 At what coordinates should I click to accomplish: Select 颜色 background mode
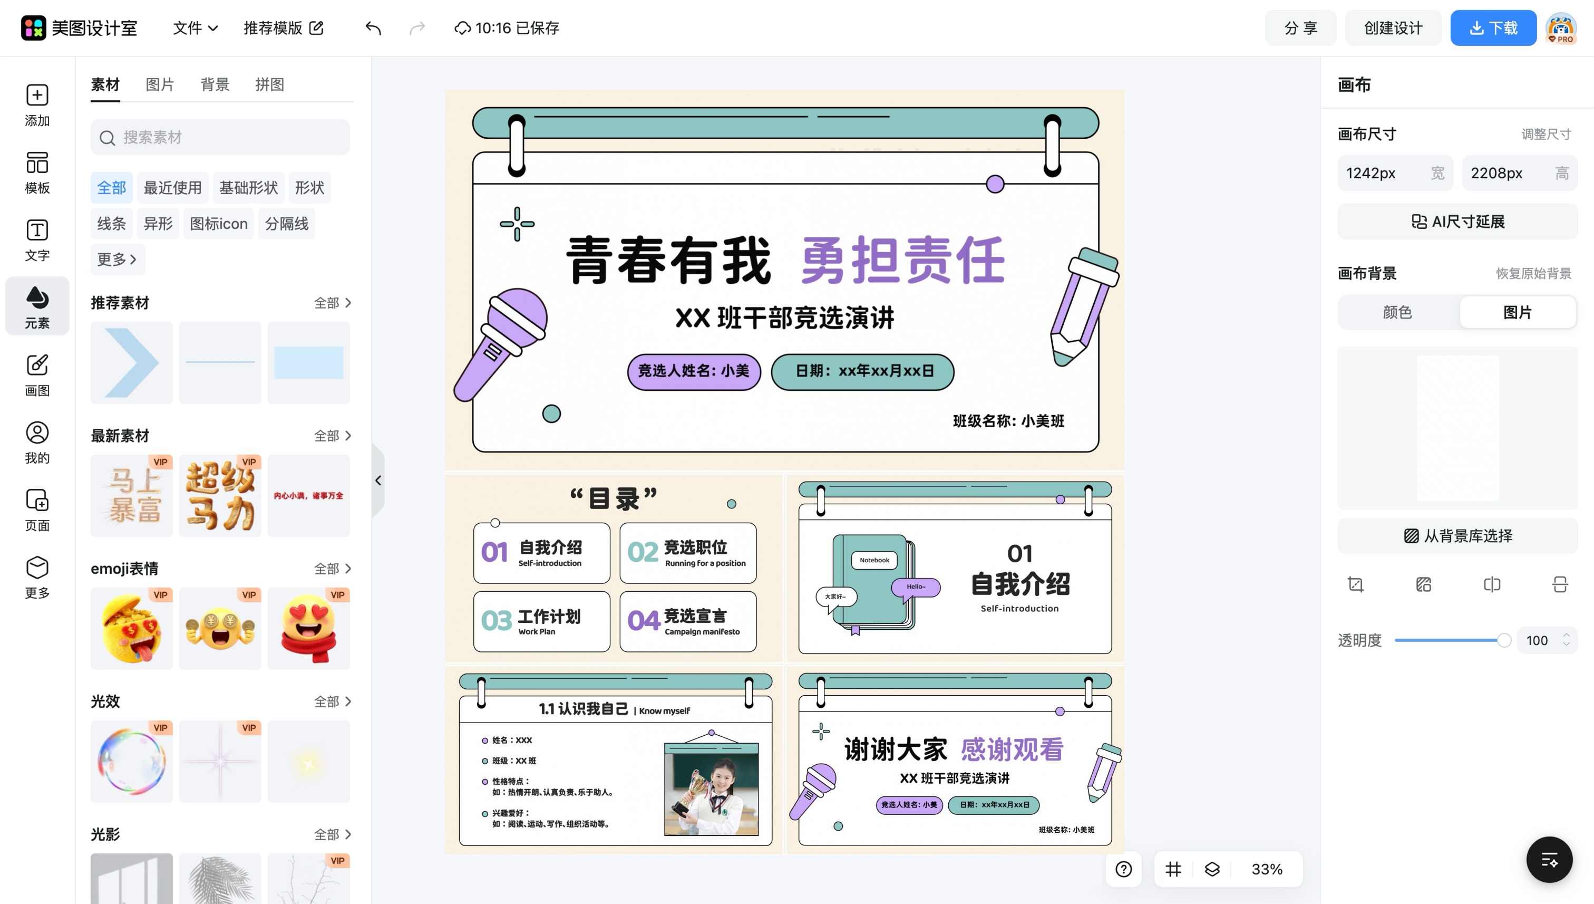coord(1397,312)
